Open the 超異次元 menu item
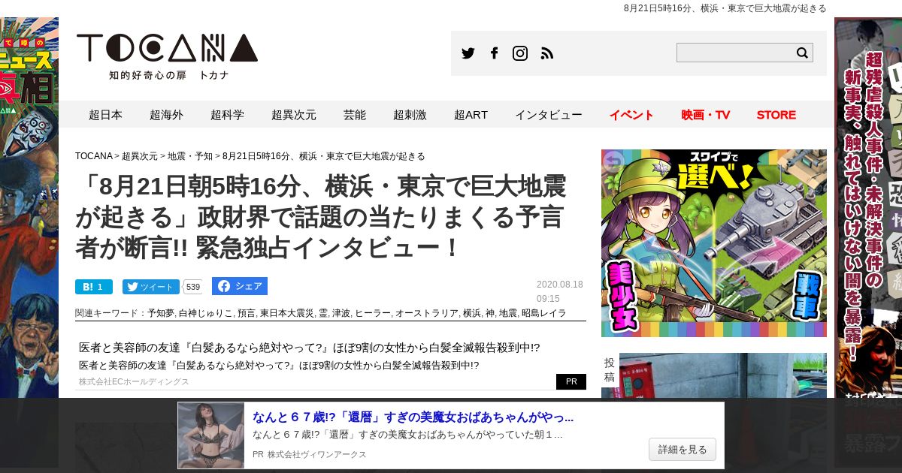Viewport: 902px width, 473px height. tap(294, 115)
